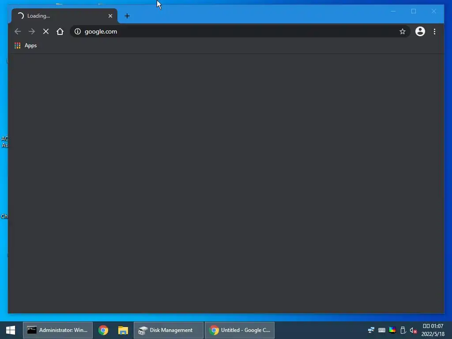Open the Apps bookmarks shortcut
The width and height of the screenshot is (452, 339).
[x=26, y=45]
